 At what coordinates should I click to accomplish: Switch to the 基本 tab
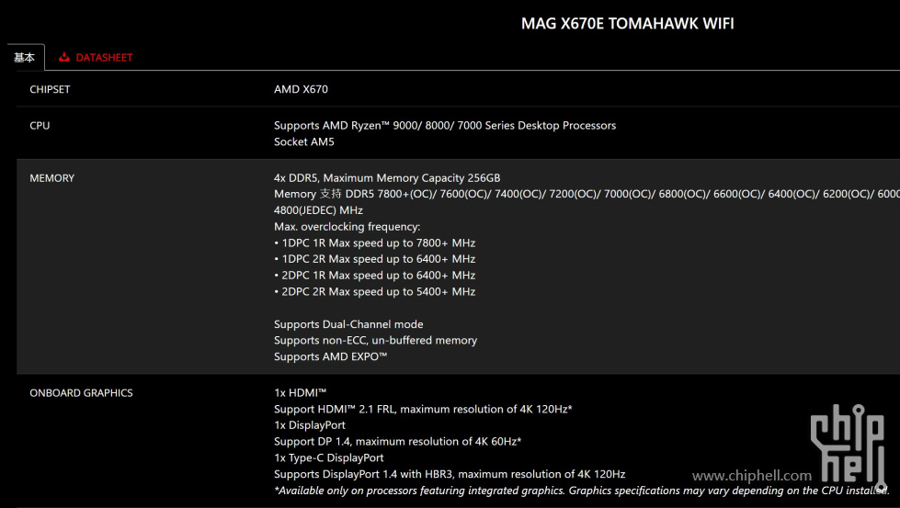click(x=24, y=57)
